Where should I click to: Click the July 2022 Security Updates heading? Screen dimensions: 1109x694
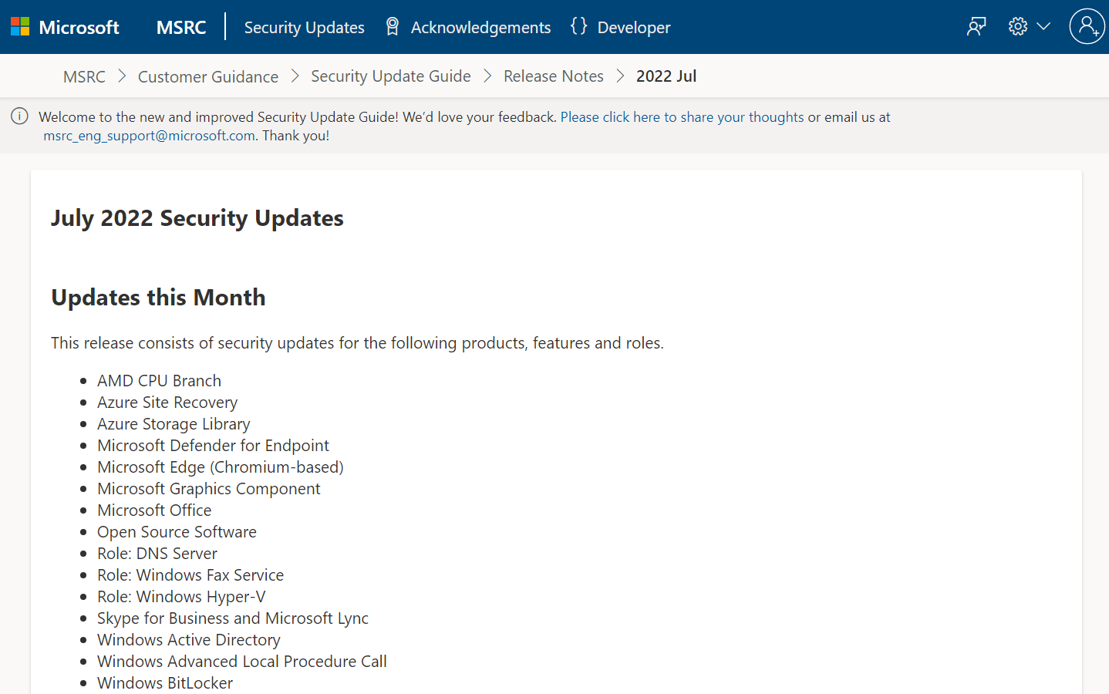tap(197, 218)
